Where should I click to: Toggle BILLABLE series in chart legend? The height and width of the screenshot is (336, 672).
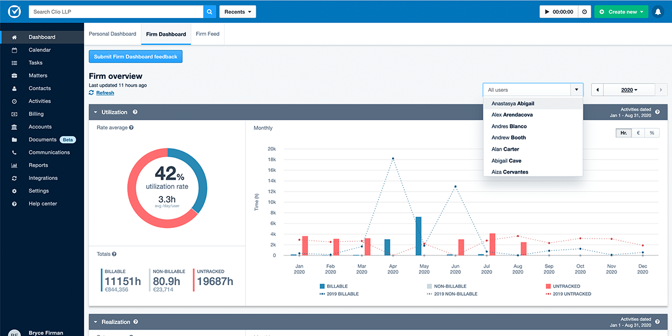(334, 286)
